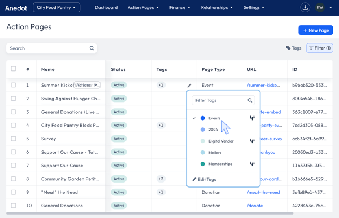Check the box for Community Garden Petit row
This screenshot has height=218, width=339.
tap(14, 179)
